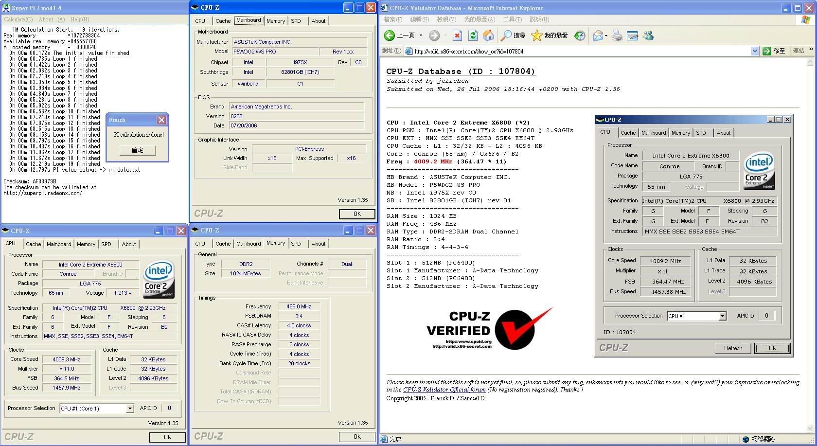This screenshot has height=446, width=817.
Task: Click the BIOS Date value 07/20/2006
Action: pyautogui.click(x=297, y=125)
